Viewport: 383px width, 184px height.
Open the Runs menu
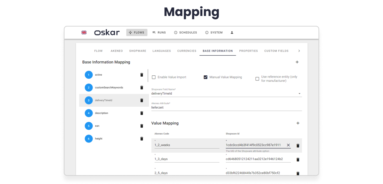point(159,33)
